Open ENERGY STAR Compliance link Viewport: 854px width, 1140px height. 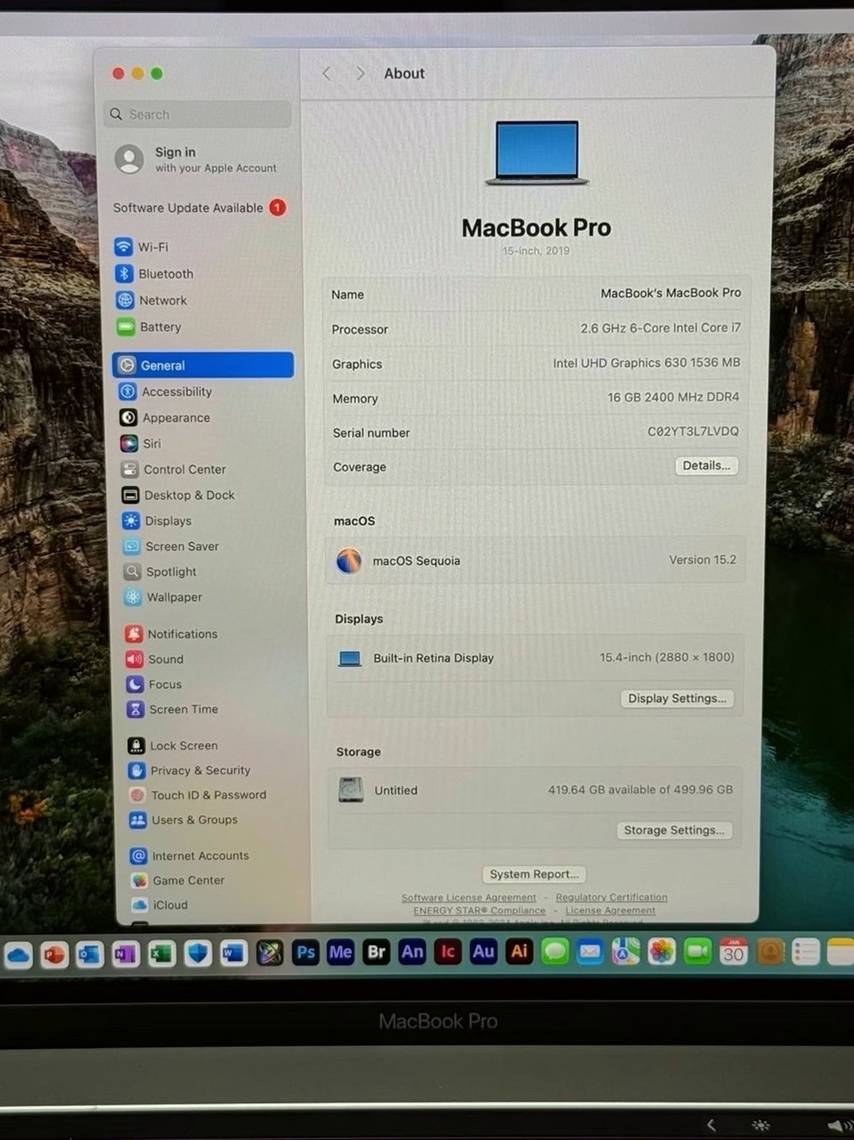pos(479,911)
